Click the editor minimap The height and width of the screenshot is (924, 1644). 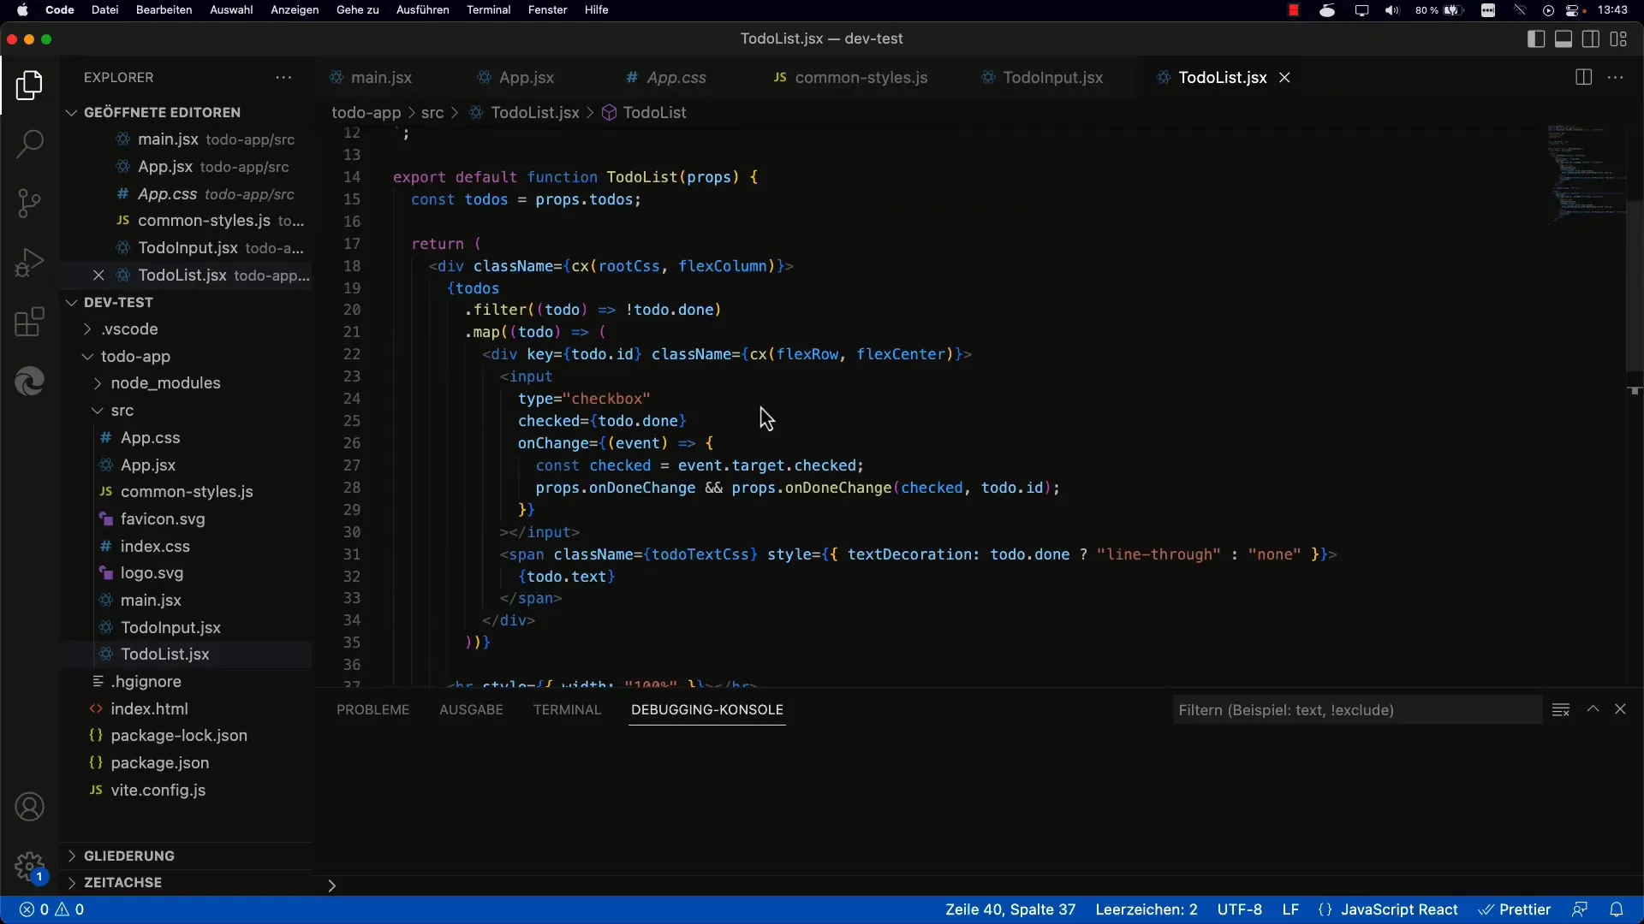click(1586, 175)
